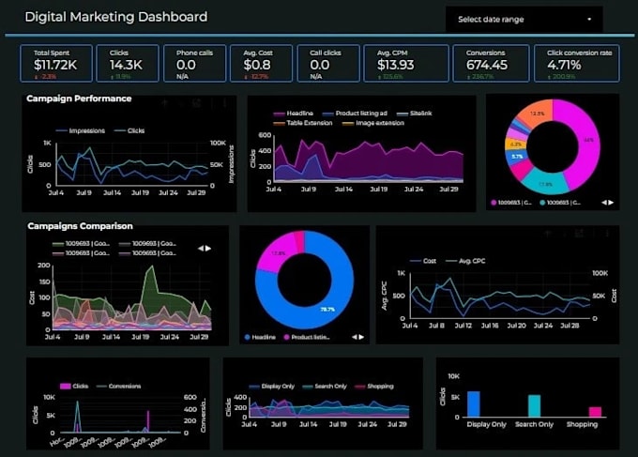638x457 pixels.
Task: Click the Search Only axis label under bar chart
Action: click(534, 424)
